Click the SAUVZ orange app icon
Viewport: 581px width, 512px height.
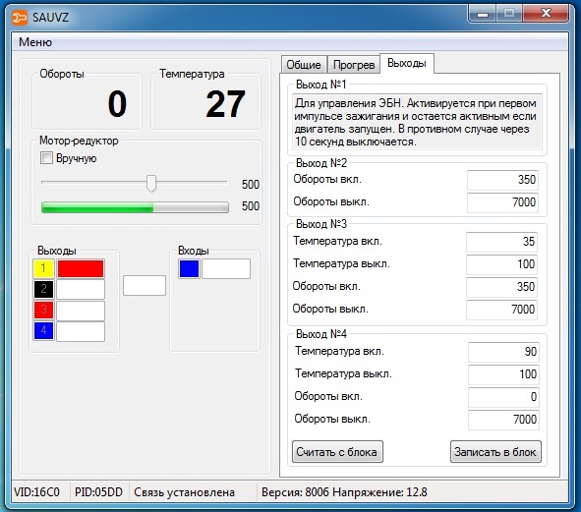(x=20, y=17)
